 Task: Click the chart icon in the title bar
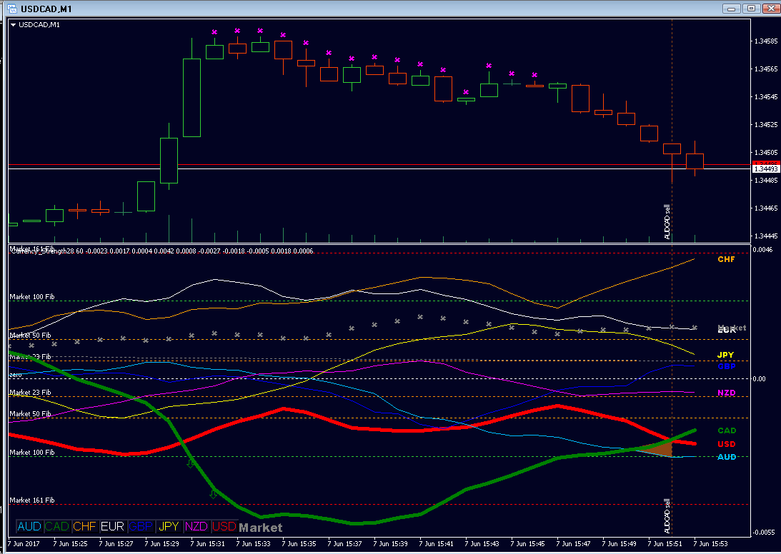tap(12, 9)
